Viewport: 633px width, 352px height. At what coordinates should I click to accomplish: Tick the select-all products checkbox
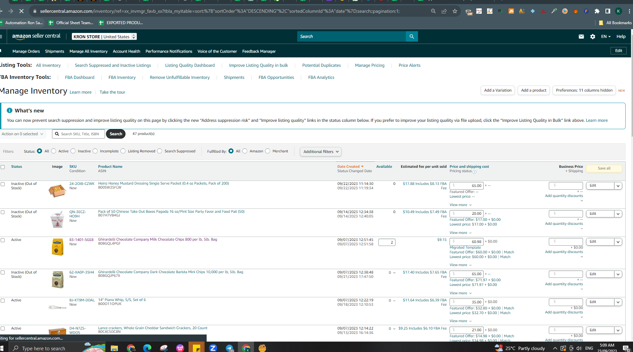[x=3, y=167]
